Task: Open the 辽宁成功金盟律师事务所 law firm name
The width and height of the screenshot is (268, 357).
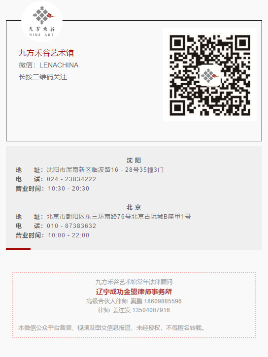Action: point(134,292)
